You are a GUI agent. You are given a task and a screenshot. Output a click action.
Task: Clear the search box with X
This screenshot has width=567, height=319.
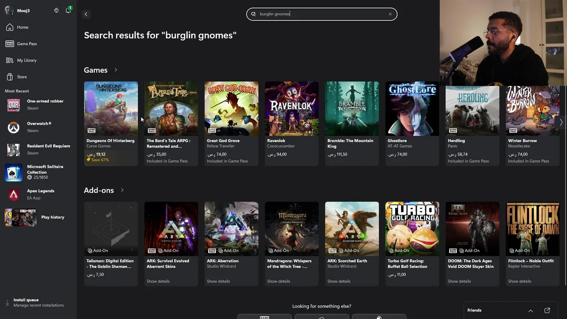coord(390,14)
